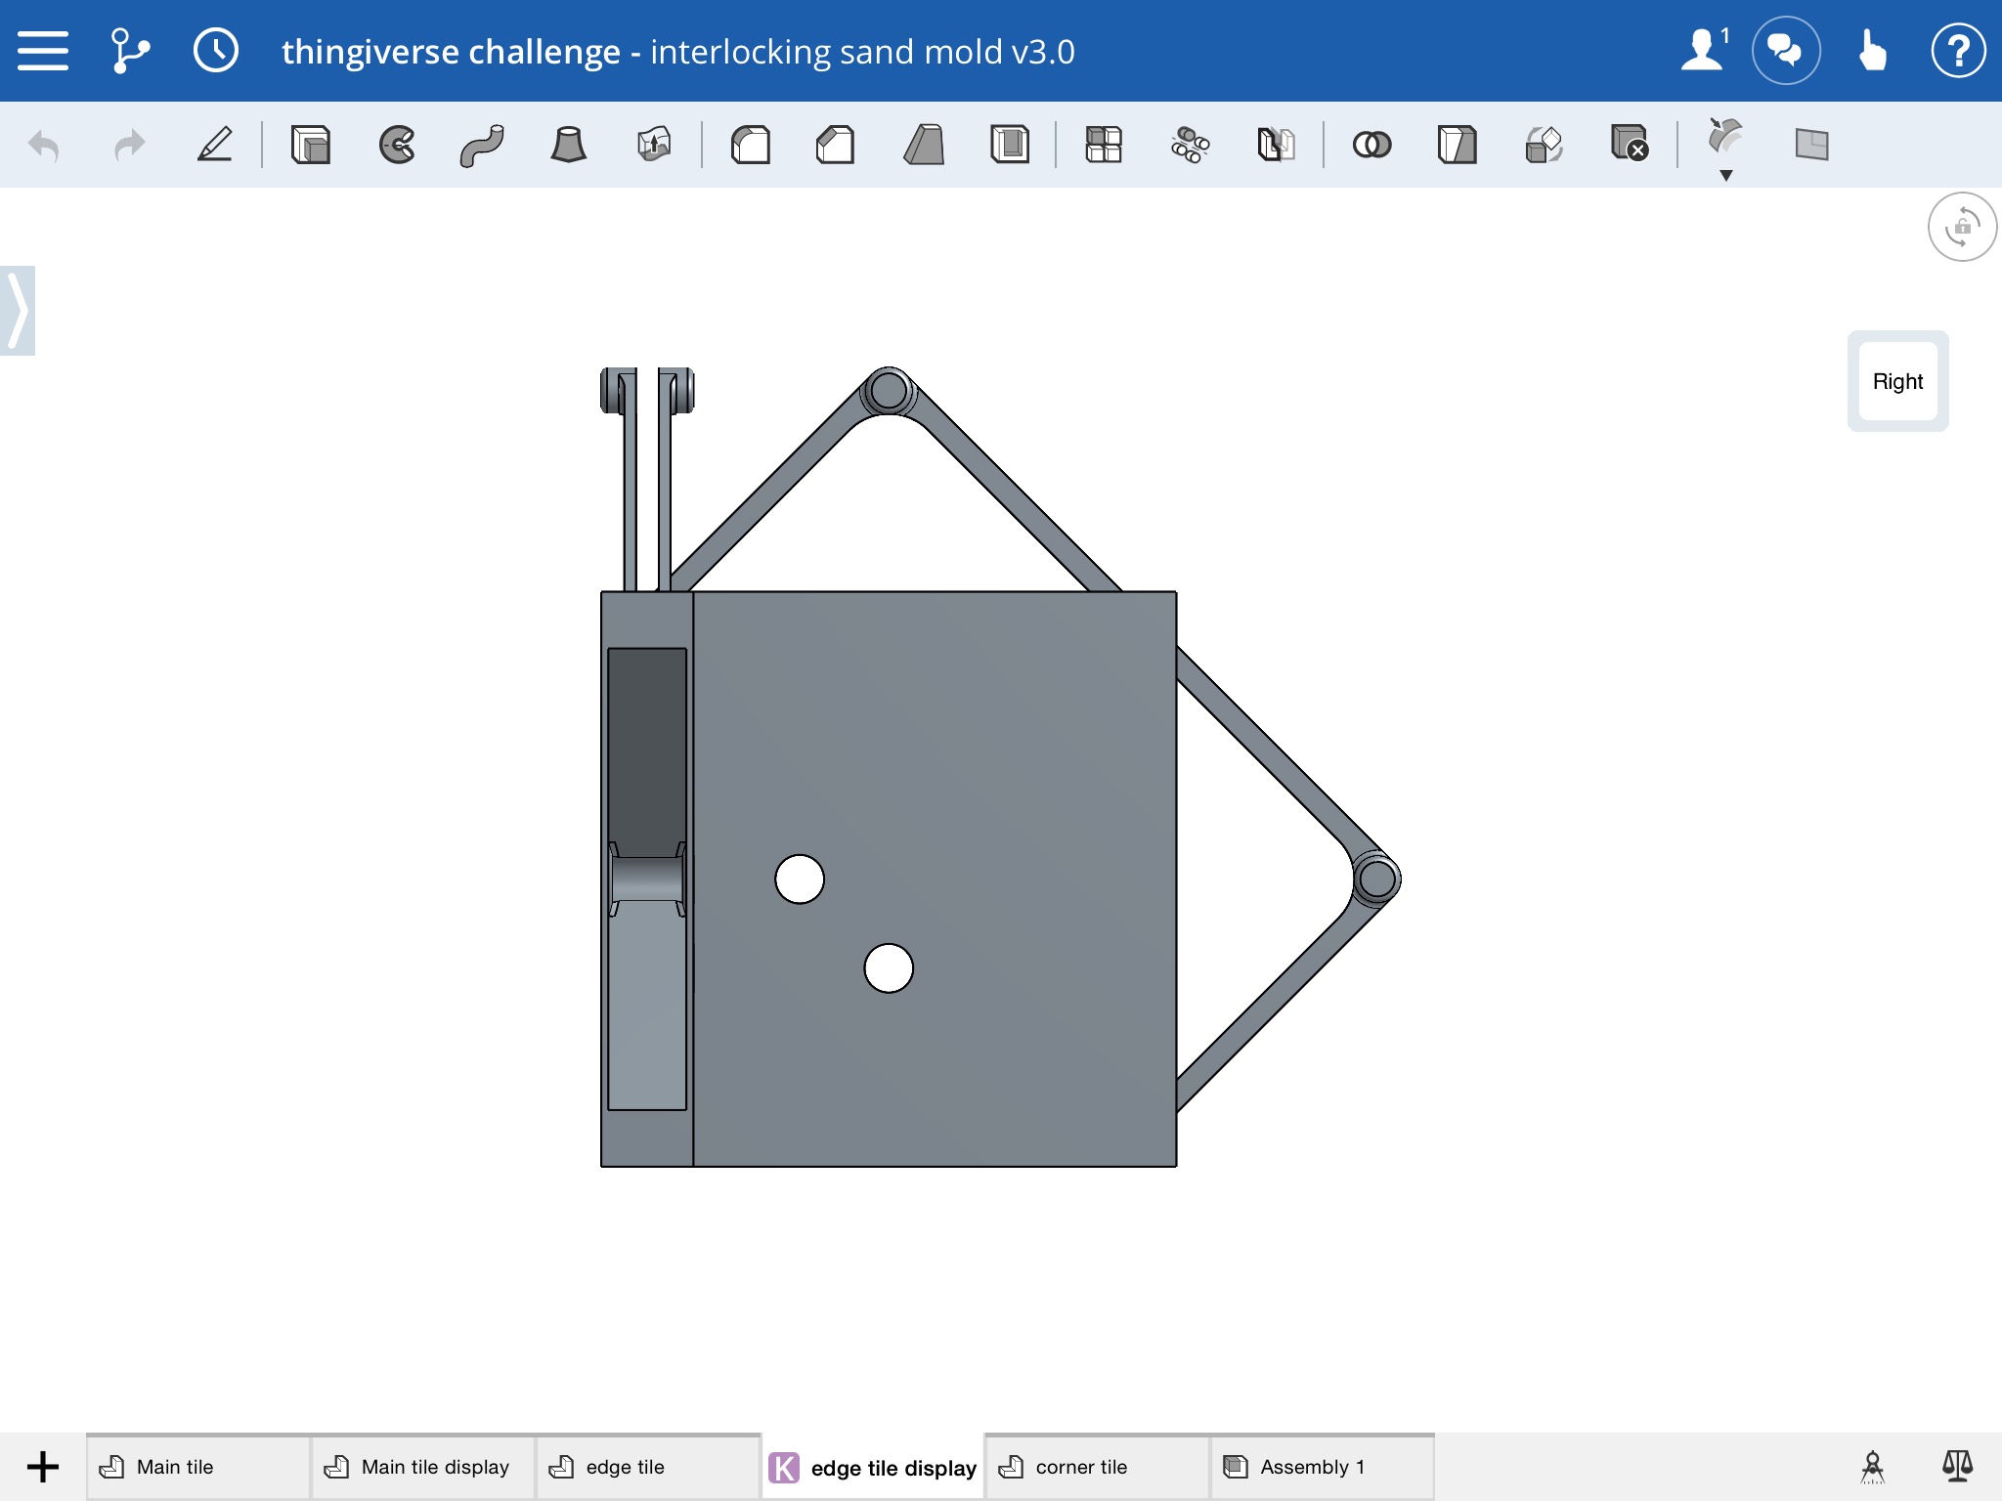Select the Split tool
This screenshot has height=1501, width=2002.
point(1458,145)
